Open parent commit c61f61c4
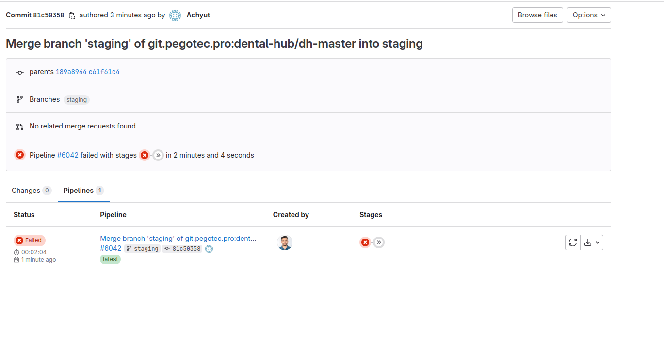 [x=104, y=72]
